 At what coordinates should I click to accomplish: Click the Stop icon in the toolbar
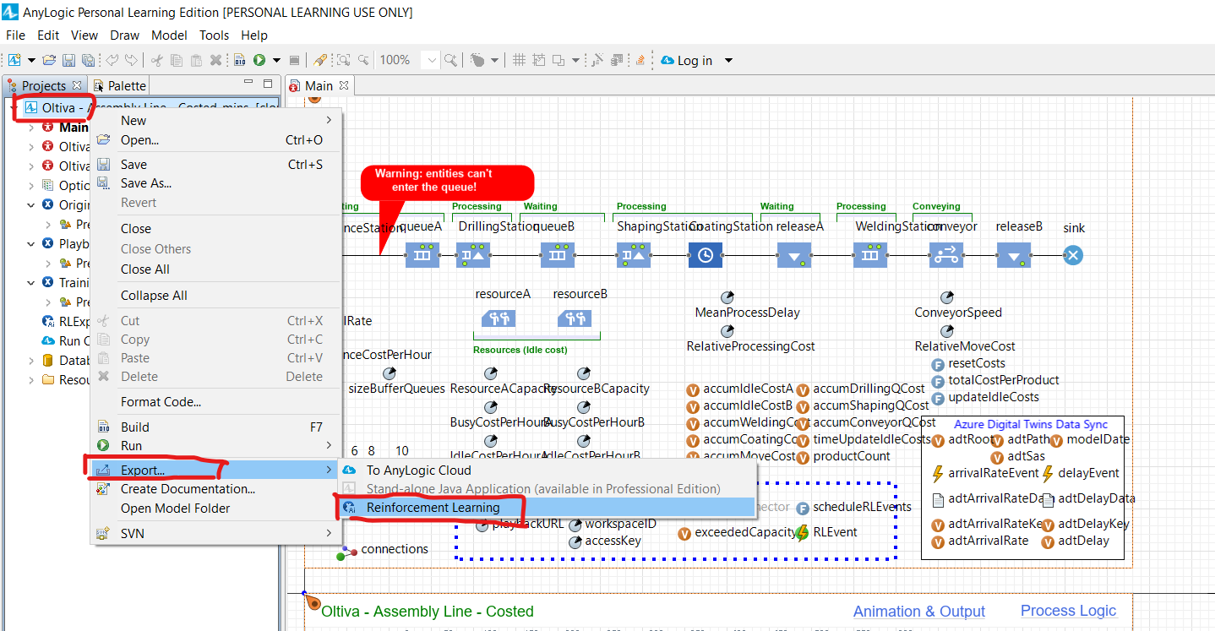coord(294,60)
